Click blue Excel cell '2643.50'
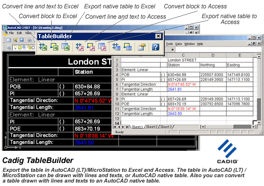Image resolution: width=264 pixels, height=186 pixels. (183, 114)
